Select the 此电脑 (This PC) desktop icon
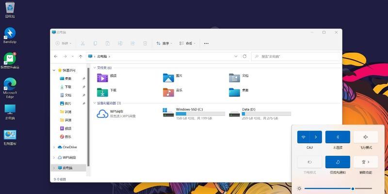 (x=10, y=112)
